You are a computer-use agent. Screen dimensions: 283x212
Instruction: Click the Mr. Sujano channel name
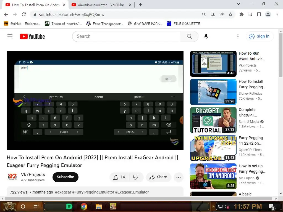point(247,178)
